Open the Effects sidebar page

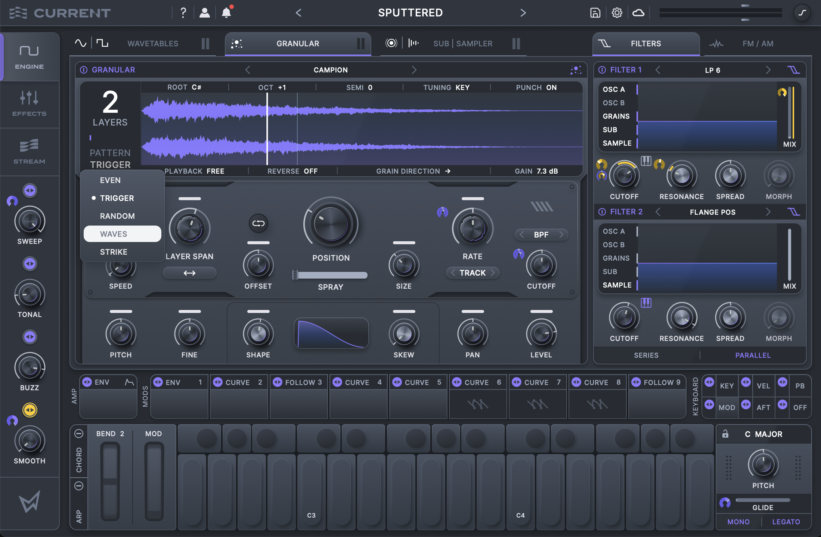pos(29,104)
